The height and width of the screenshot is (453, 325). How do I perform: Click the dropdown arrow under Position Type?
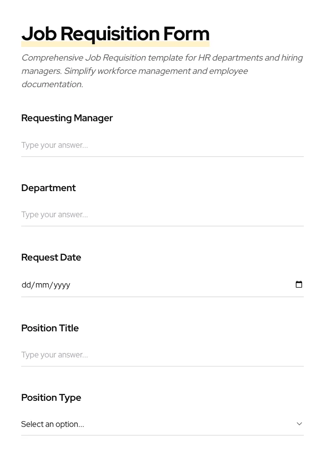[299, 423]
